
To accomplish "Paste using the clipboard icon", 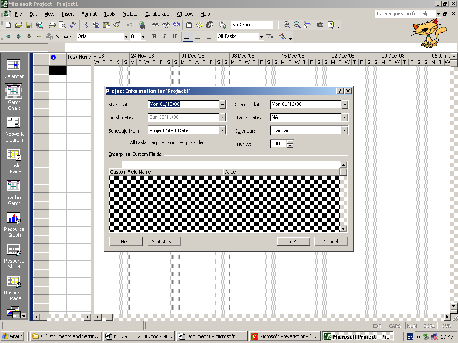I will [x=106, y=25].
